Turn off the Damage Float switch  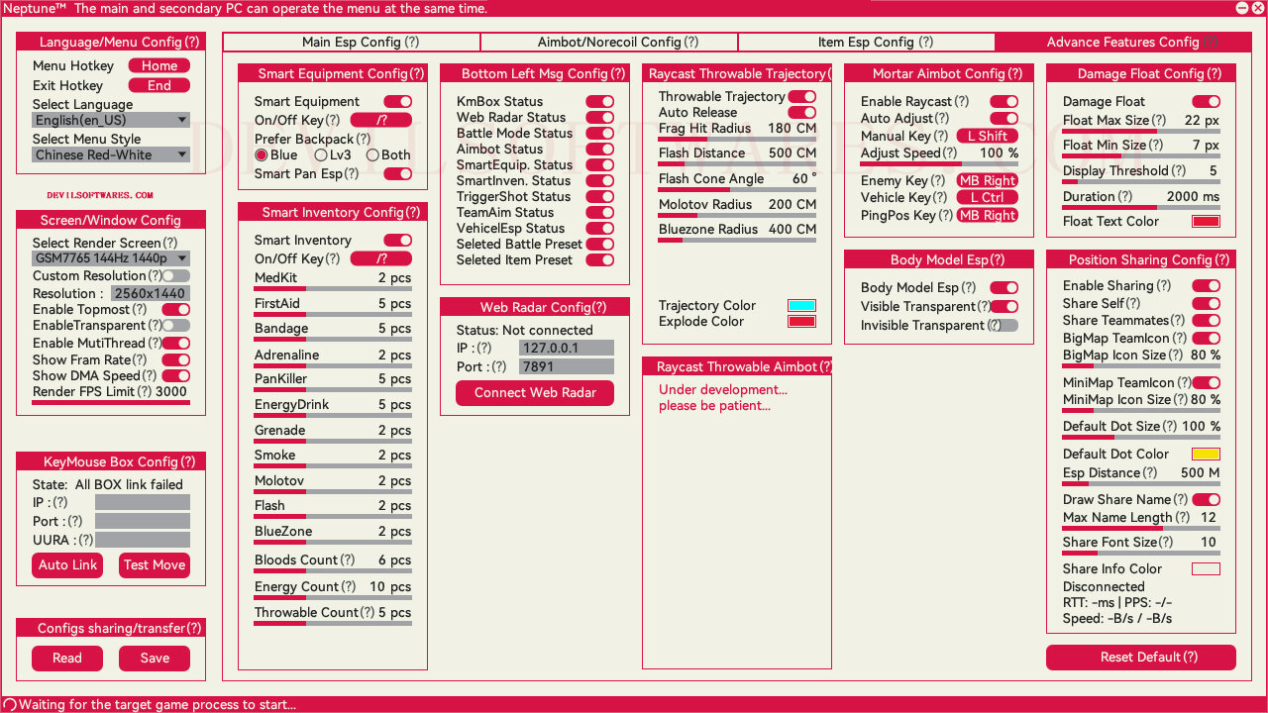click(x=1206, y=102)
